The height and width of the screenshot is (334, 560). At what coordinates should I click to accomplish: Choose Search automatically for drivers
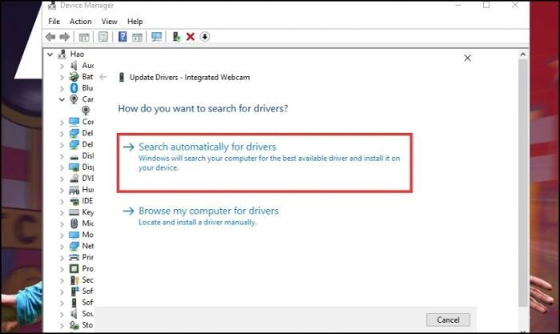click(265, 163)
